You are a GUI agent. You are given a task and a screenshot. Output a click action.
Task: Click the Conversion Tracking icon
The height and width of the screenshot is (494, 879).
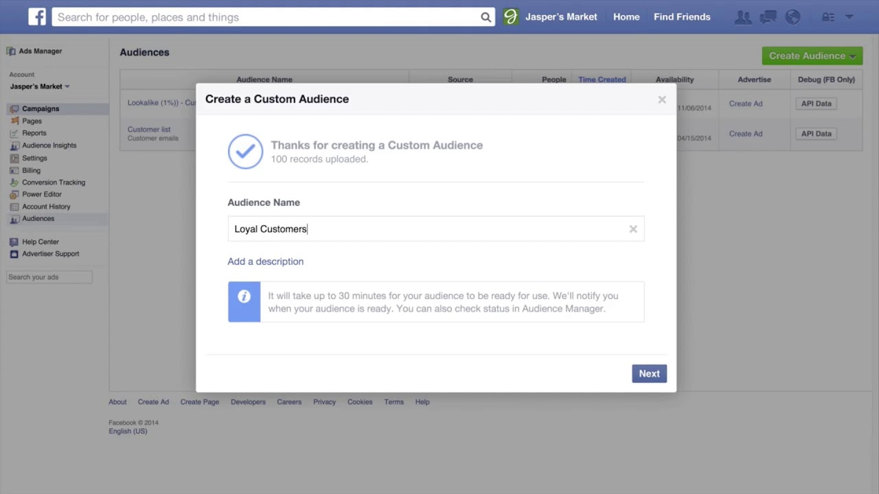pos(14,183)
